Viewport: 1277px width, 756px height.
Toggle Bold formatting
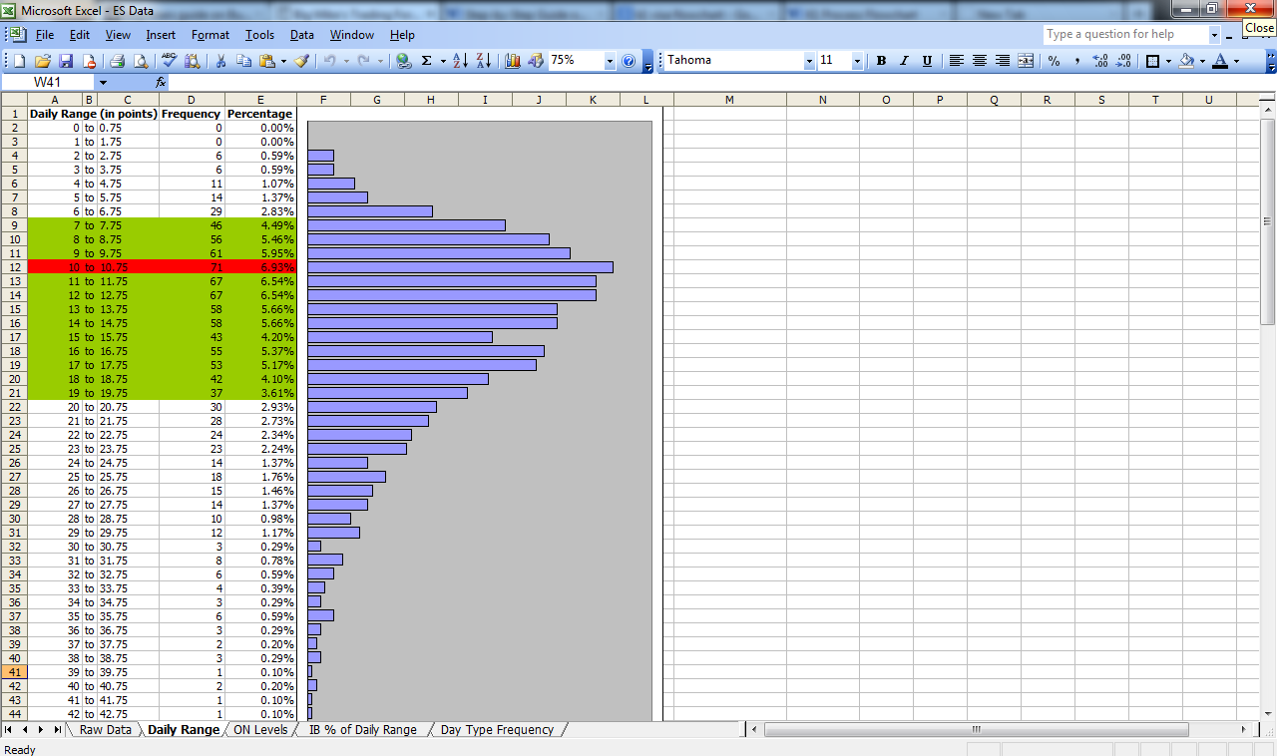click(x=881, y=61)
